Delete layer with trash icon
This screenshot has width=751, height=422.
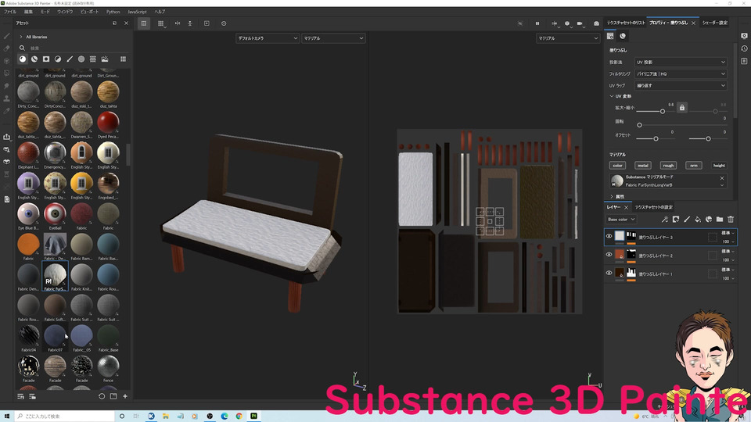(x=731, y=219)
